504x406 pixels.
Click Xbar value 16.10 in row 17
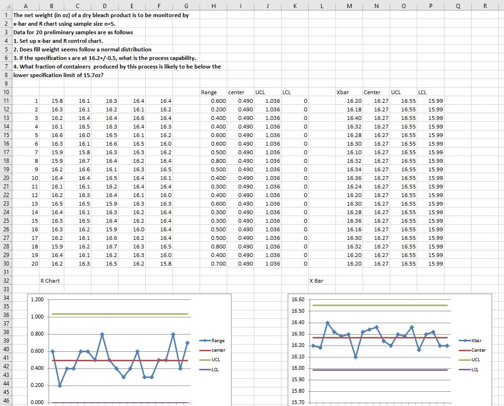tap(349, 152)
